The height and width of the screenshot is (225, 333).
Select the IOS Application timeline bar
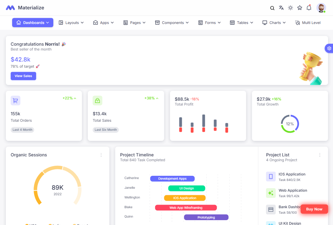pyautogui.click(x=185, y=198)
